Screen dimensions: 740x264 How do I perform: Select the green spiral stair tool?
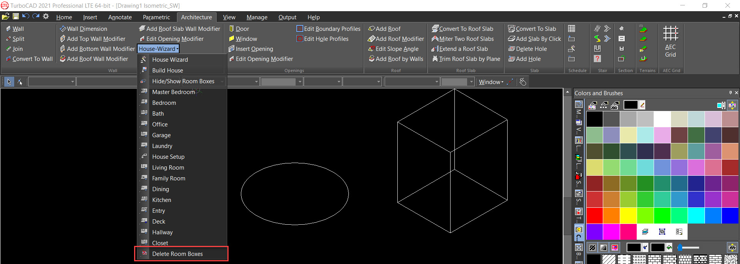point(597,39)
